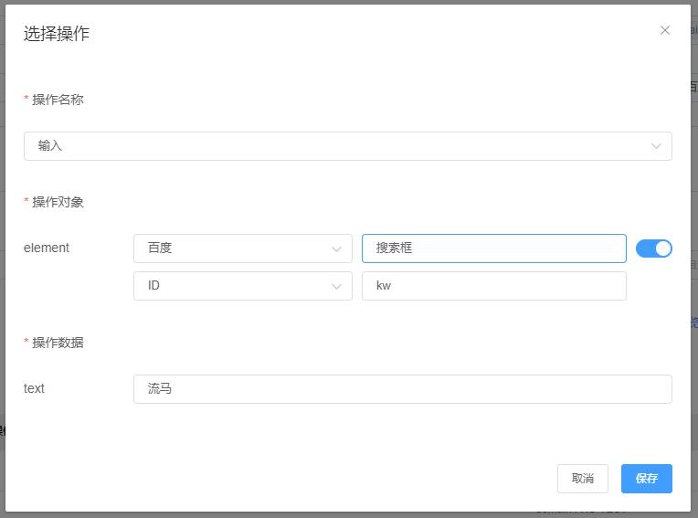This screenshot has width=698, height=518.
Task: Click the 操作对象 section label
Action: (58, 202)
